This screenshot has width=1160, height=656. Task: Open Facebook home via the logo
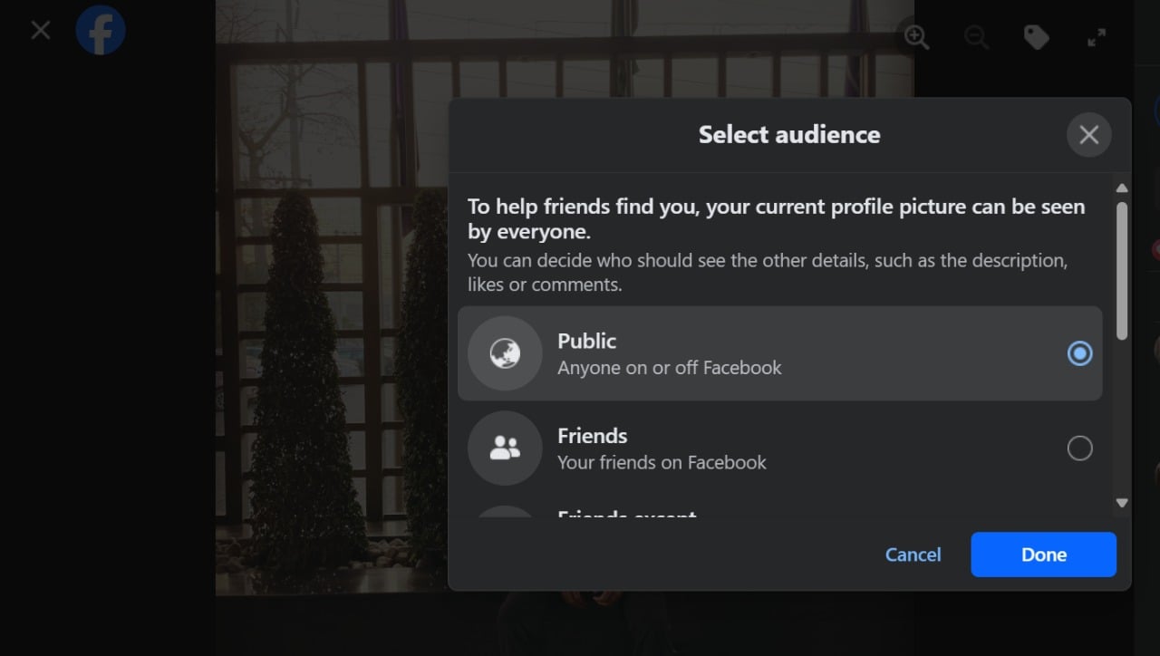[101, 30]
